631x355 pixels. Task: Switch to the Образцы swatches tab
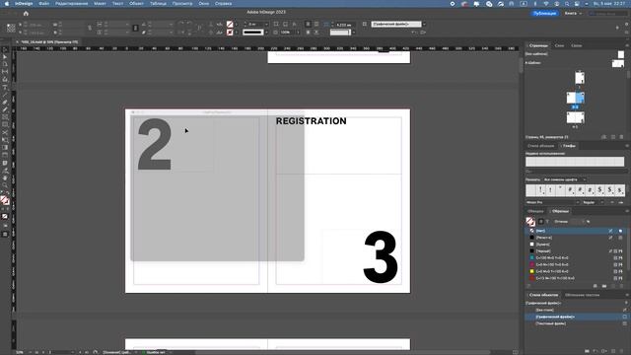[x=560, y=211]
